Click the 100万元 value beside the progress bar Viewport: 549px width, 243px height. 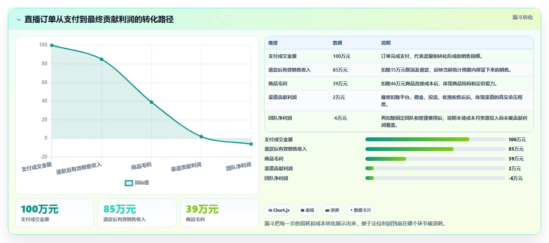click(x=517, y=140)
